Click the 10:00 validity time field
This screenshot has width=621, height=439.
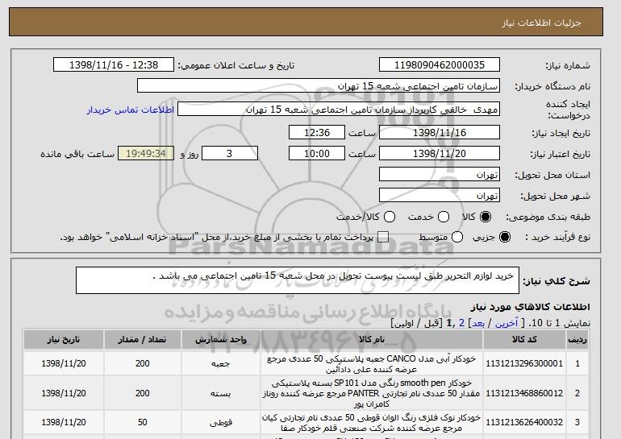click(x=317, y=154)
